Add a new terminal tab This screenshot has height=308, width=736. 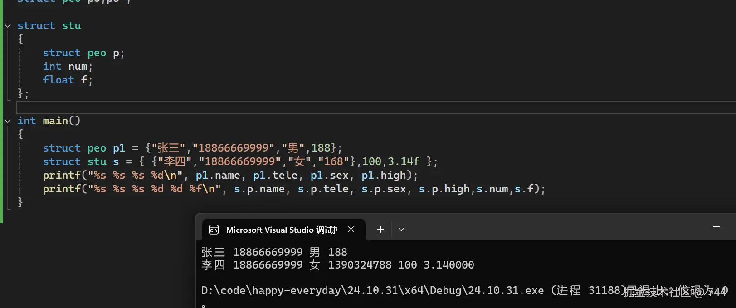click(x=380, y=230)
